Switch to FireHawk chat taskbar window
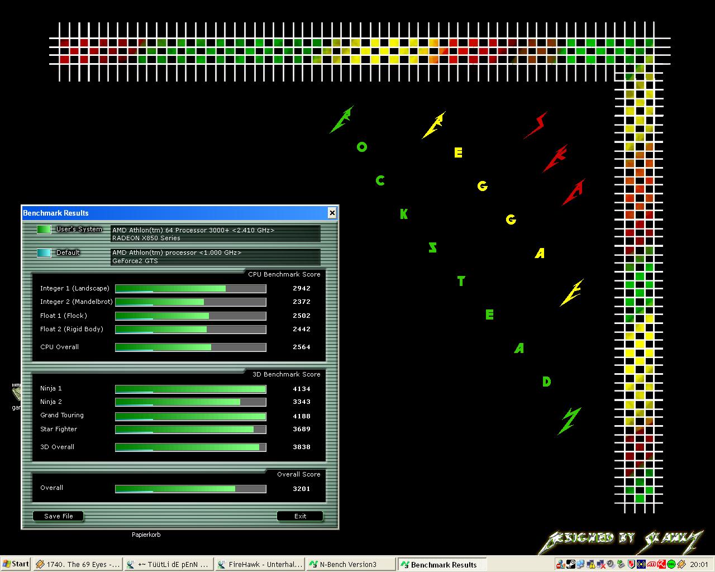 click(x=260, y=564)
